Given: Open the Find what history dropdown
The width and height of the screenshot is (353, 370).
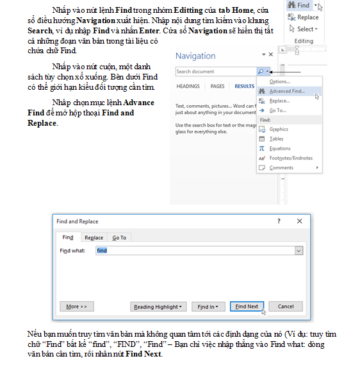Looking at the screenshot, I should click(x=299, y=251).
